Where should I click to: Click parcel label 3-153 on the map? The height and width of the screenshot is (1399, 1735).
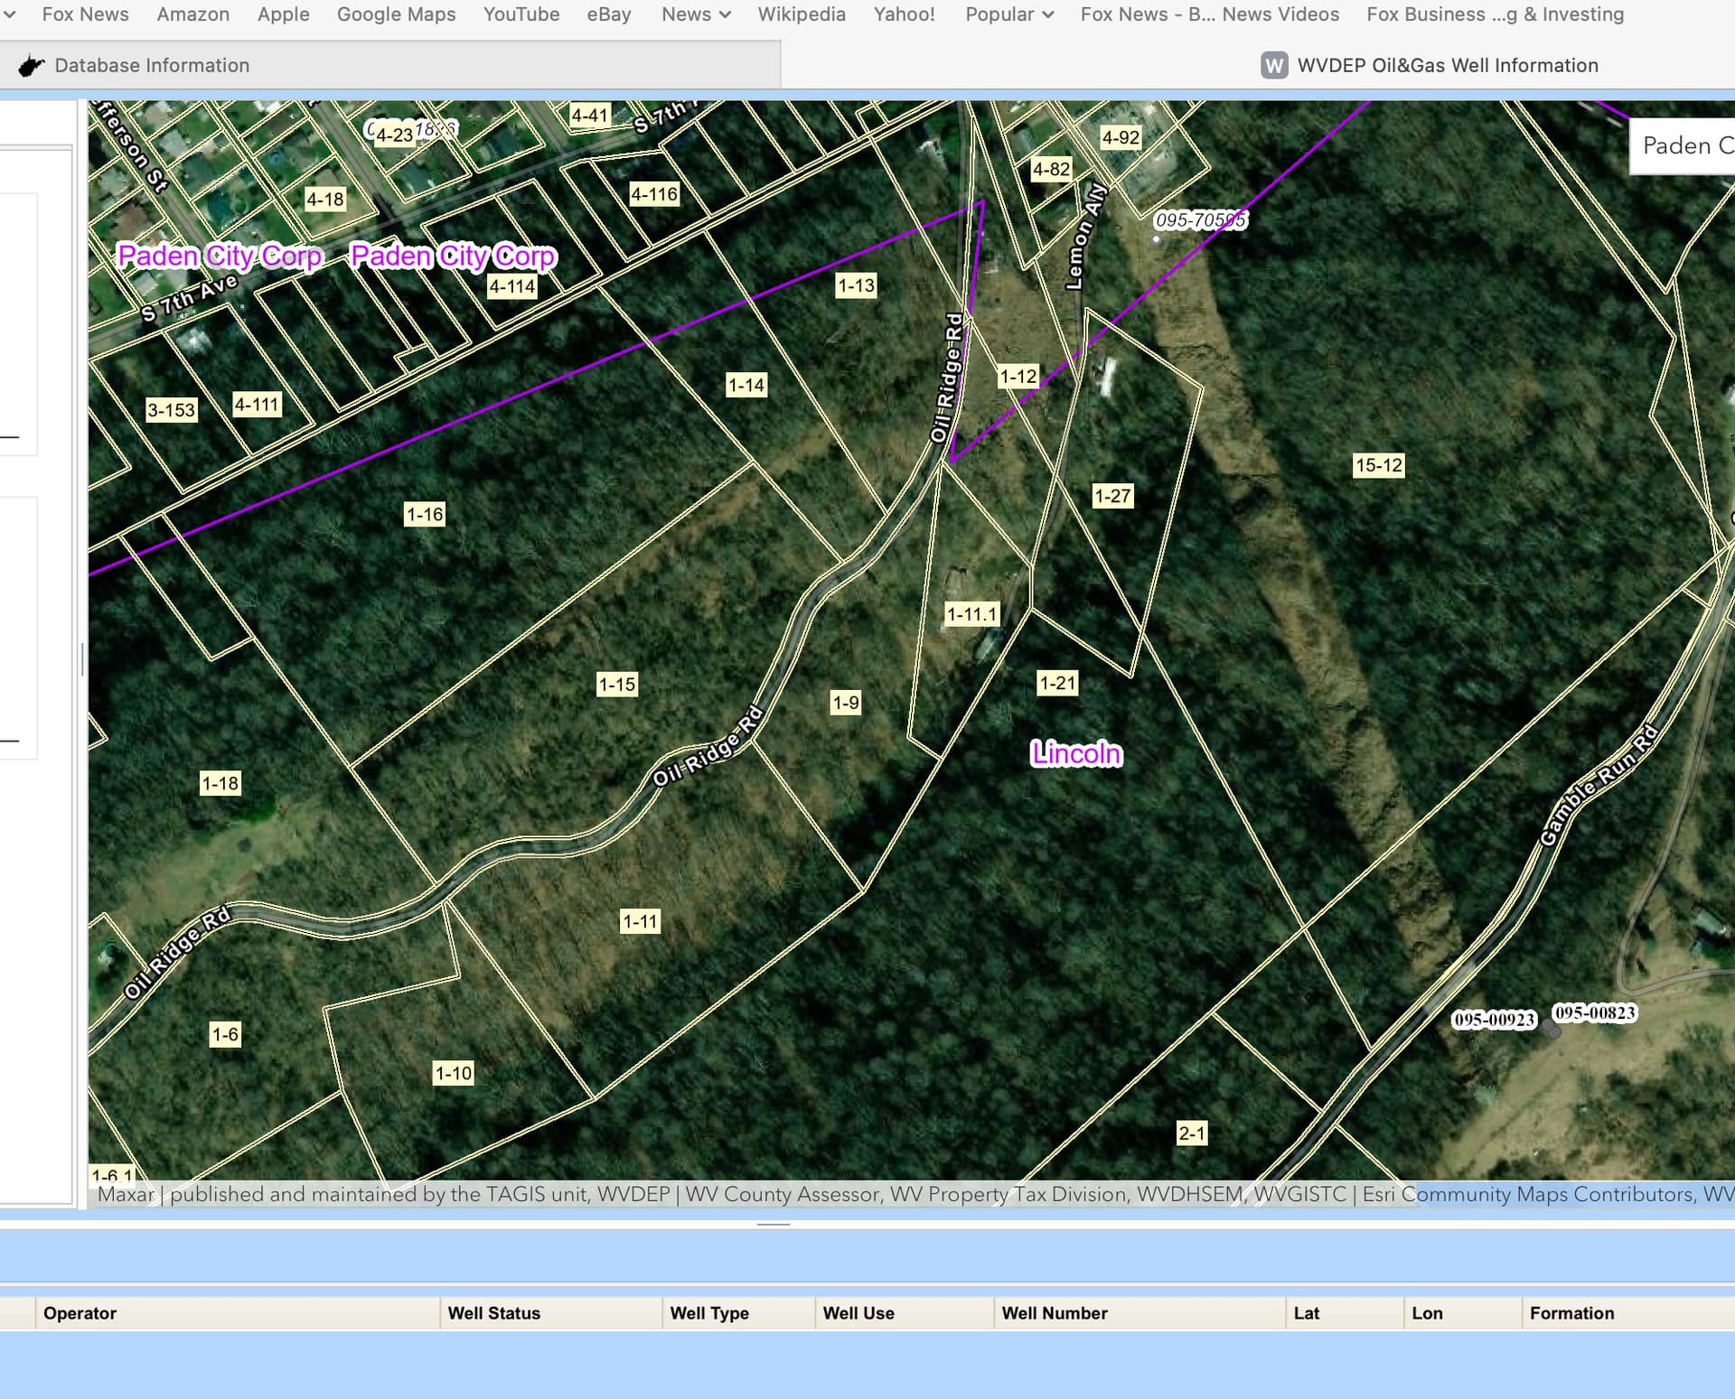pyautogui.click(x=172, y=410)
